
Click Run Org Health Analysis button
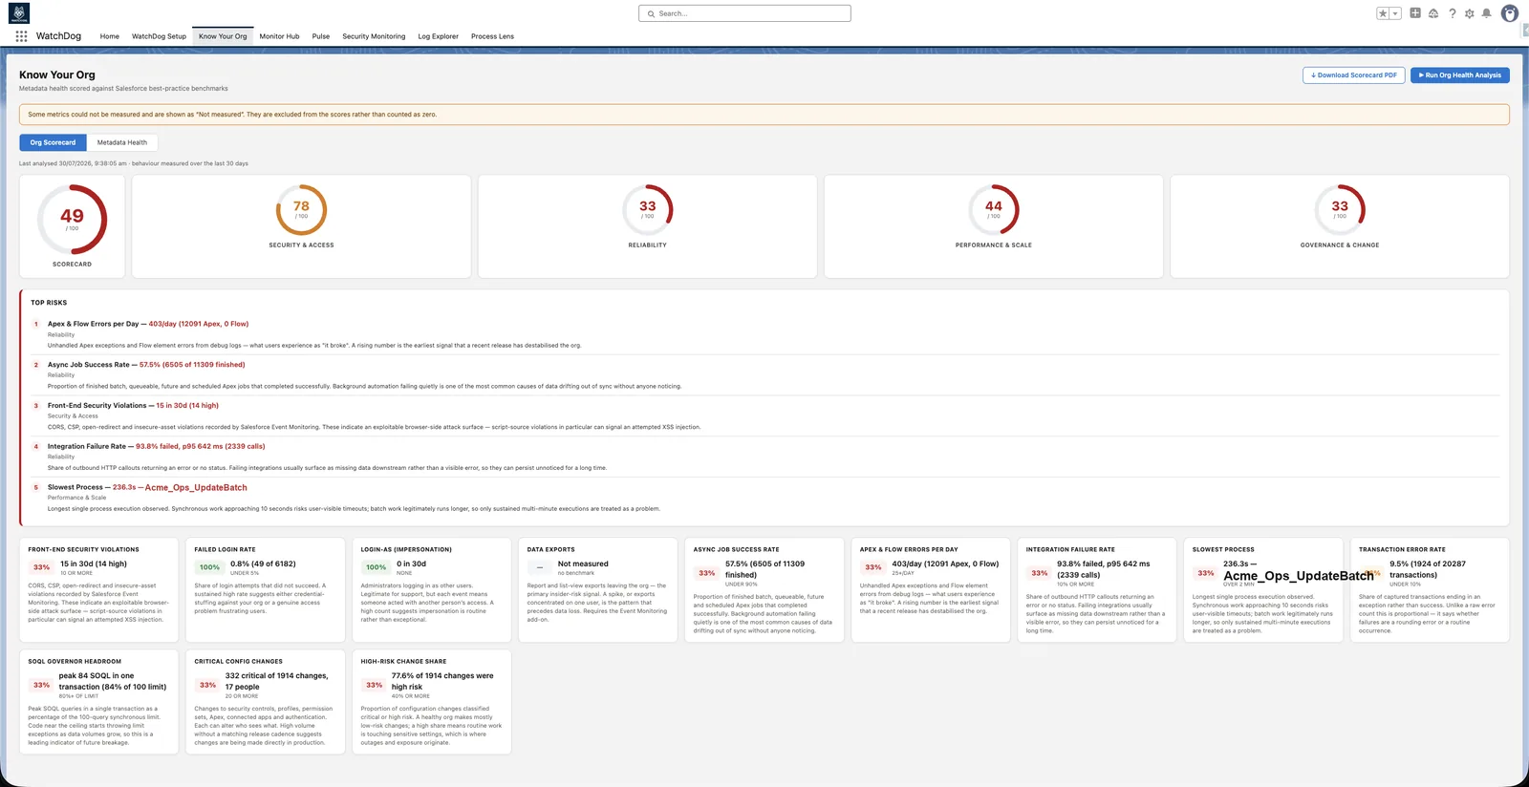pos(1460,74)
